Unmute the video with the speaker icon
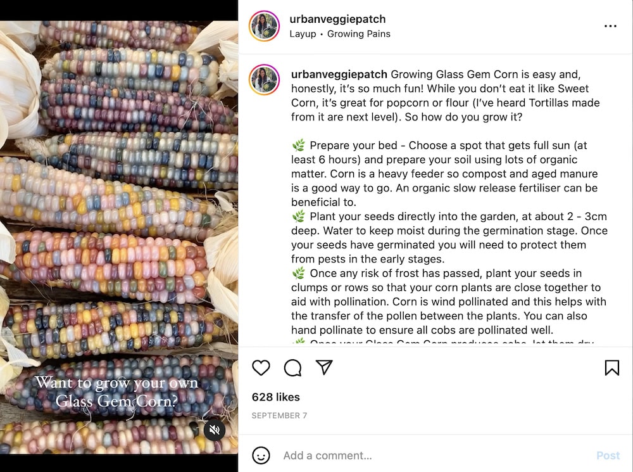This screenshot has height=472, width=633. [215, 430]
